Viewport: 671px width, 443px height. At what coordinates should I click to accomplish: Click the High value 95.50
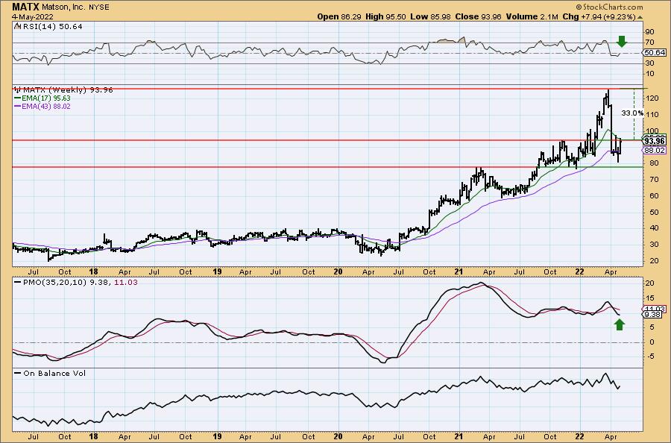pos(396,16)
